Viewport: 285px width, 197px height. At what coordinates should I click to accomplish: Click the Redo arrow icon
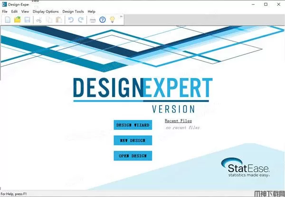tap(80, 20)
